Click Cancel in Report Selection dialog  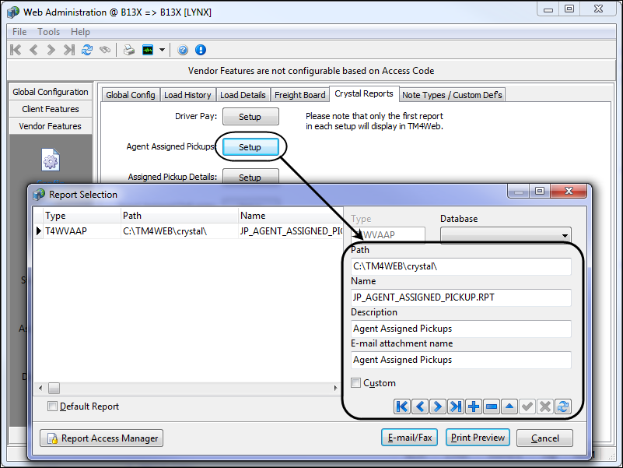coord(544,438)
